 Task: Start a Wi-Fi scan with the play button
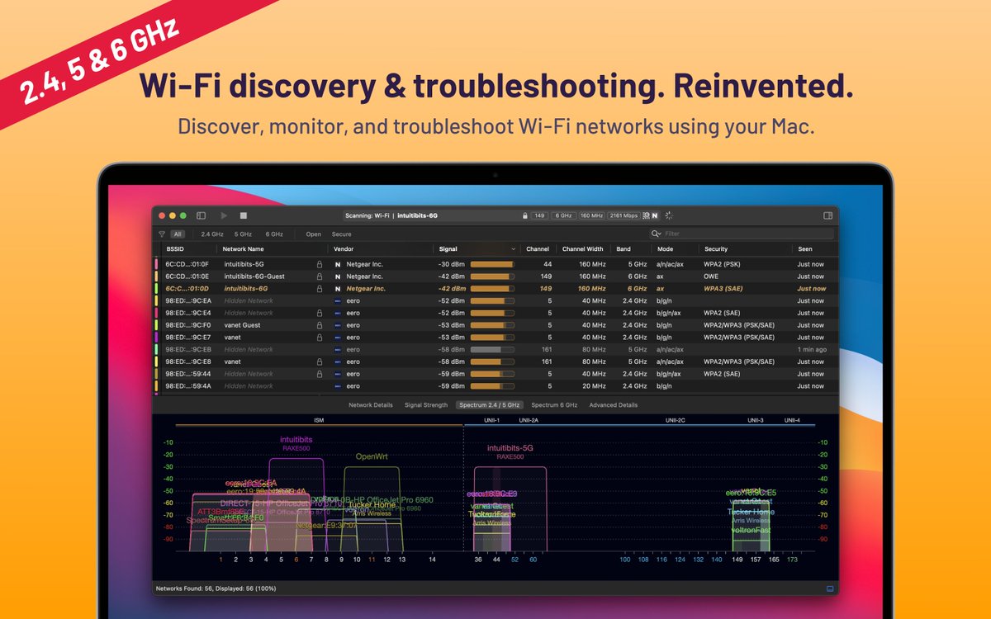click(x=224, y=215)
